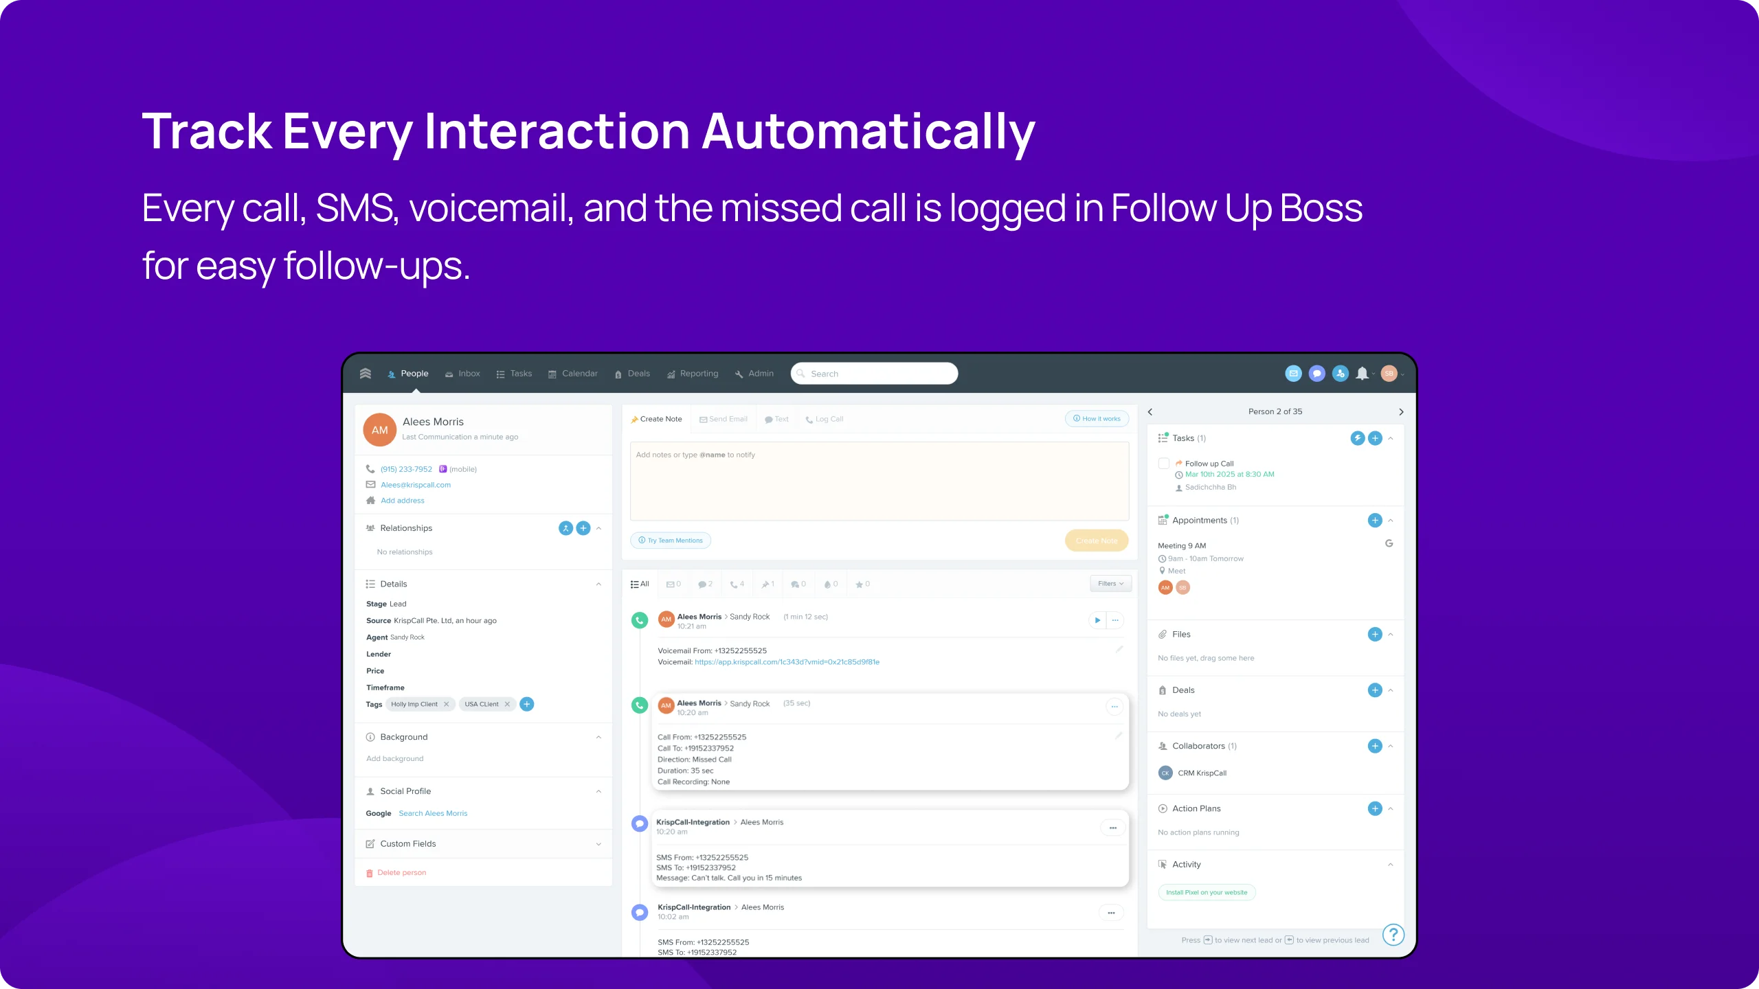Collapse the Tasks panel
The image size is (1759, 989).
[1391, 438]
